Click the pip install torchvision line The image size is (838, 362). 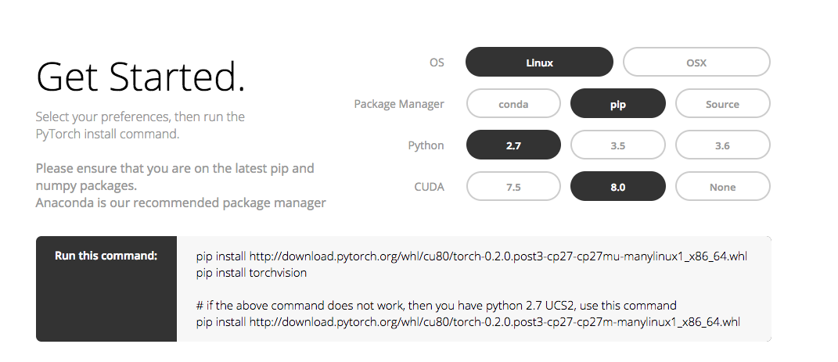tap(251, 273)
